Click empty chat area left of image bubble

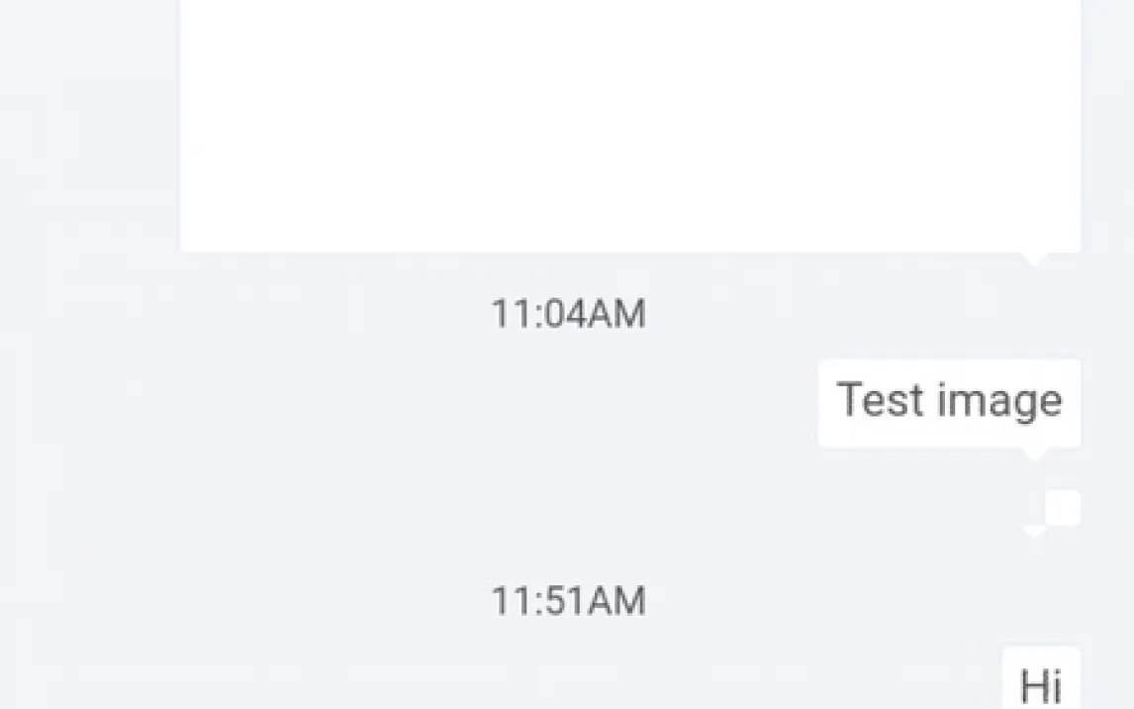click(89, 124)
